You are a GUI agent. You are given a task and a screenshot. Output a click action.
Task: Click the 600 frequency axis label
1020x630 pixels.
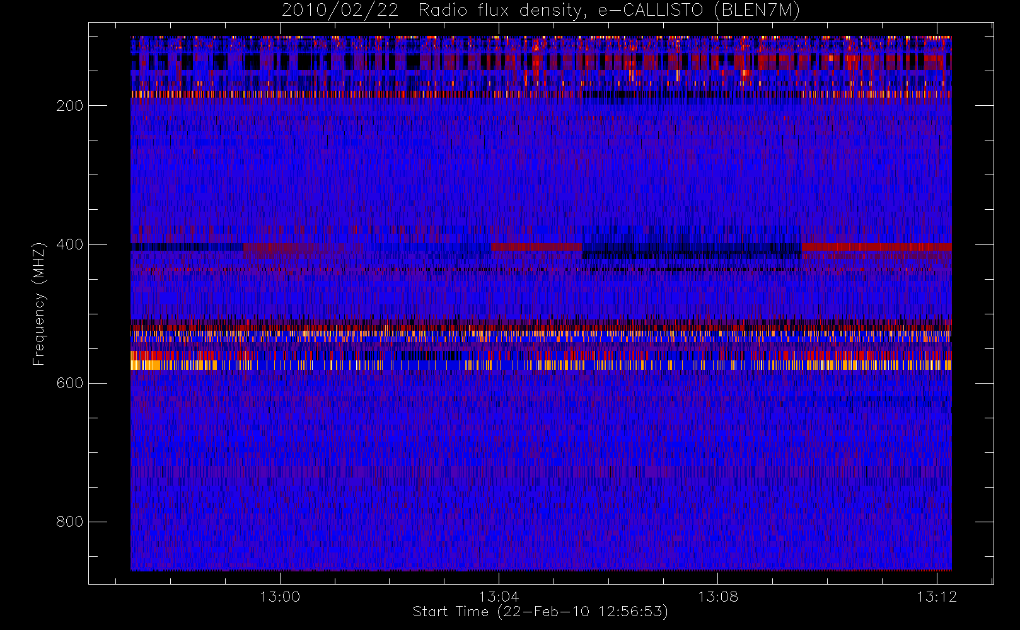point(69,383)
